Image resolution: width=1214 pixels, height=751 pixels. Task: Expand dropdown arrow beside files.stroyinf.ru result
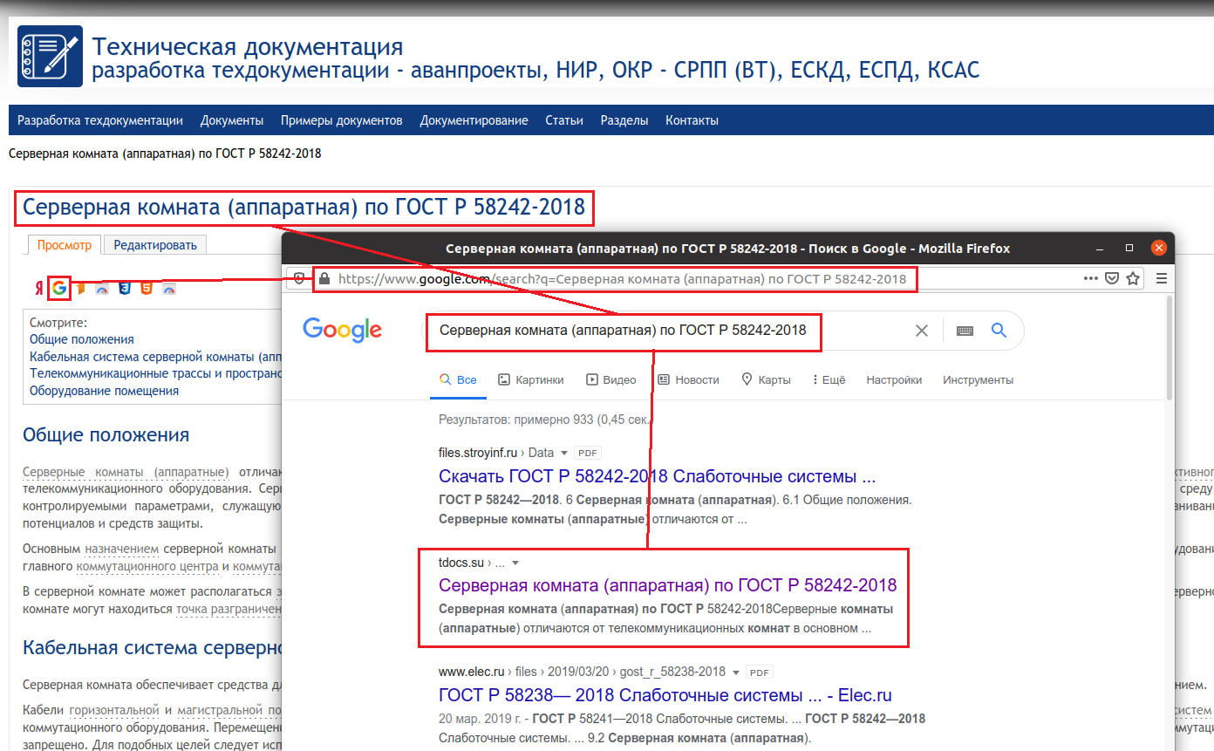pyautogui.click(x=564, y=454)
